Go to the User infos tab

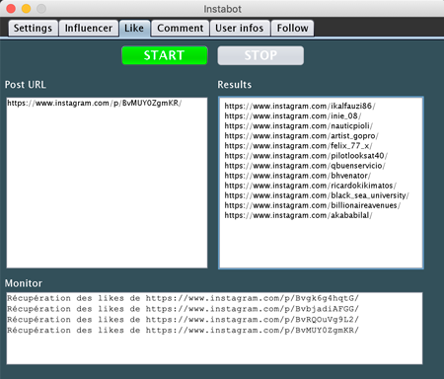tap(240, 29)
